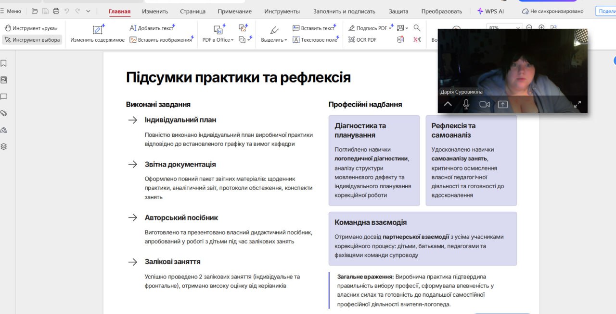Click the Меню button
The image size is (616, 314).
pyautogui.click(x=11, y=11)
